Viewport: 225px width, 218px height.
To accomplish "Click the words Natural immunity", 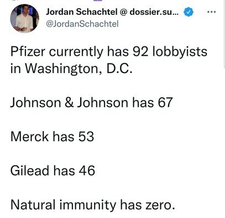I will tap(64, 205).
